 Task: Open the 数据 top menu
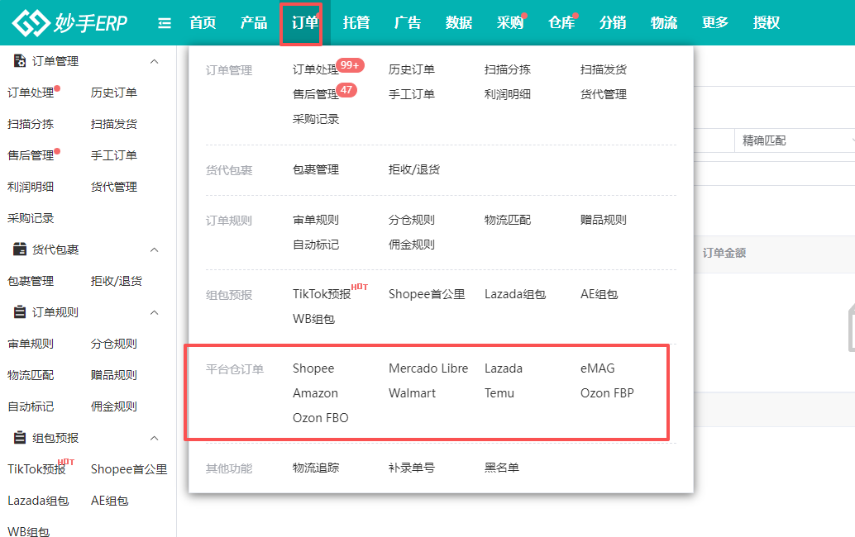(x=459, y=23)
